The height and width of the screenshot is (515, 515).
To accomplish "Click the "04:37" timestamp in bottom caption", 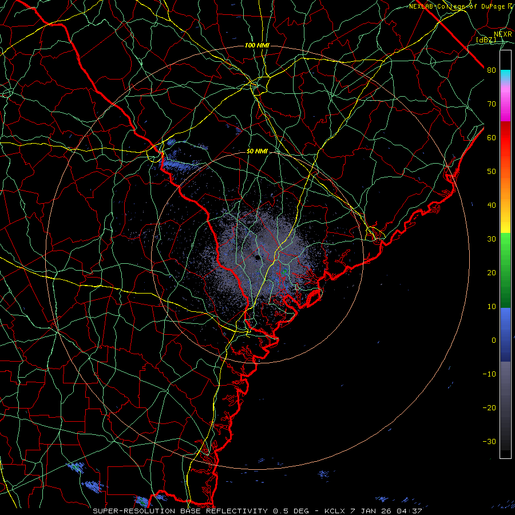I will point(410,511).
